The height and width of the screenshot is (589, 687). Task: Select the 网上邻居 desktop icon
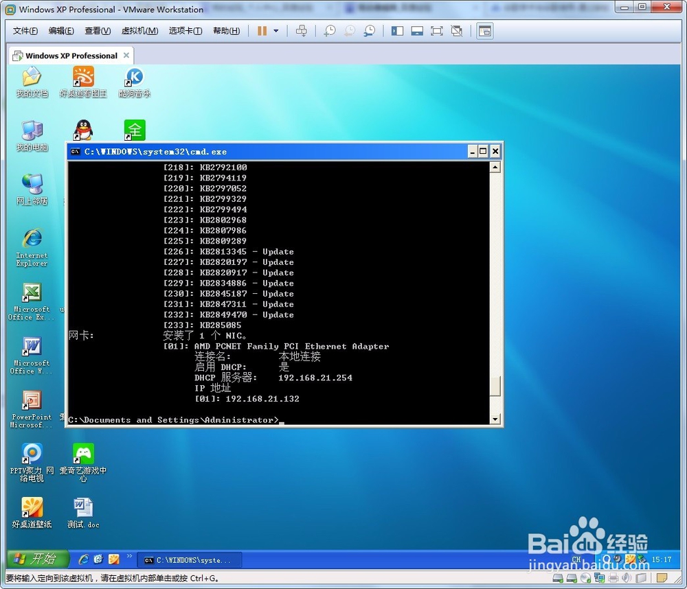(x=32, y=189)
